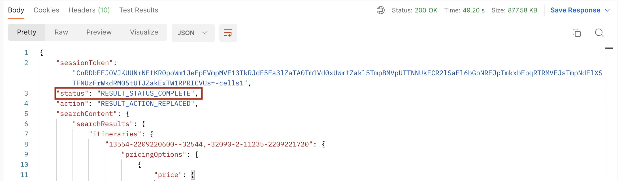Image resolution: width=622 pixels, height=181 pixels.
Task: Switch to Visualize view mode
Action: pyautogui.click(x=144, y=32)
